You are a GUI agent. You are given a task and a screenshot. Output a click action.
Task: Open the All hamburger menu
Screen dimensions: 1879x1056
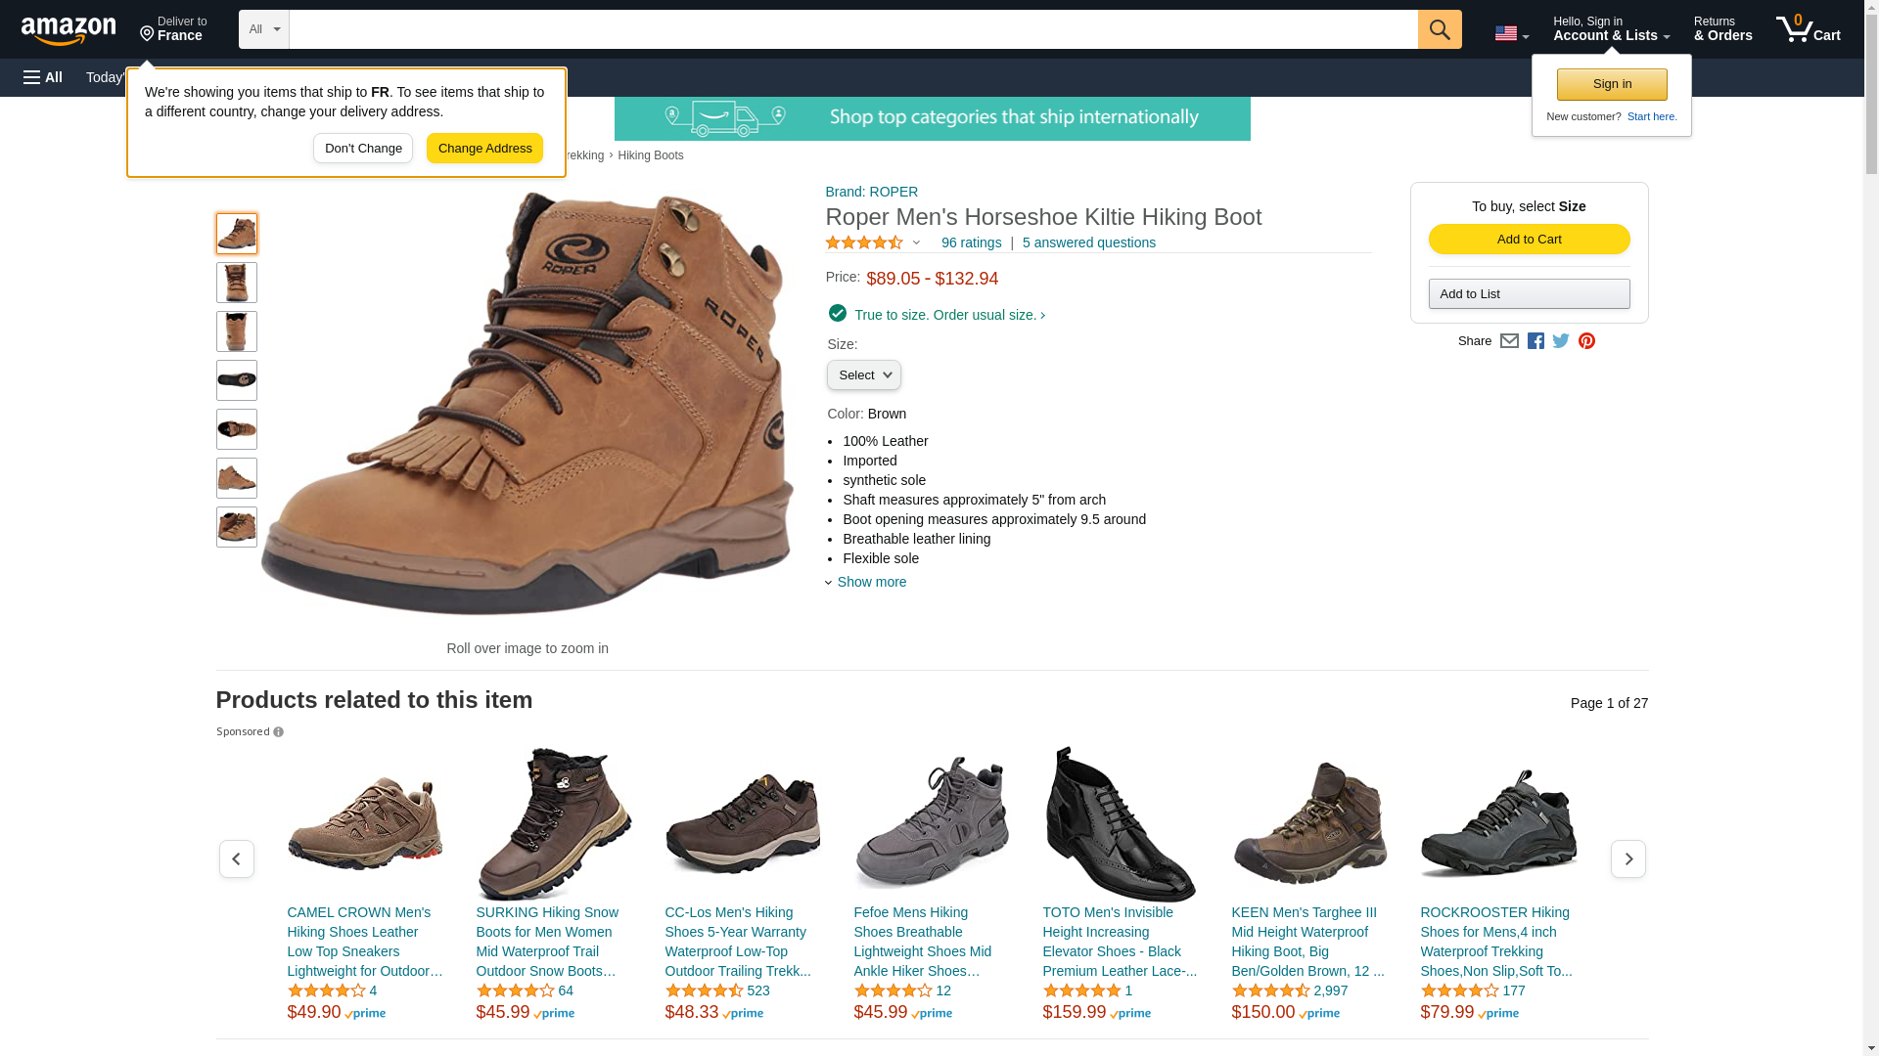click(x=43, y=77)
